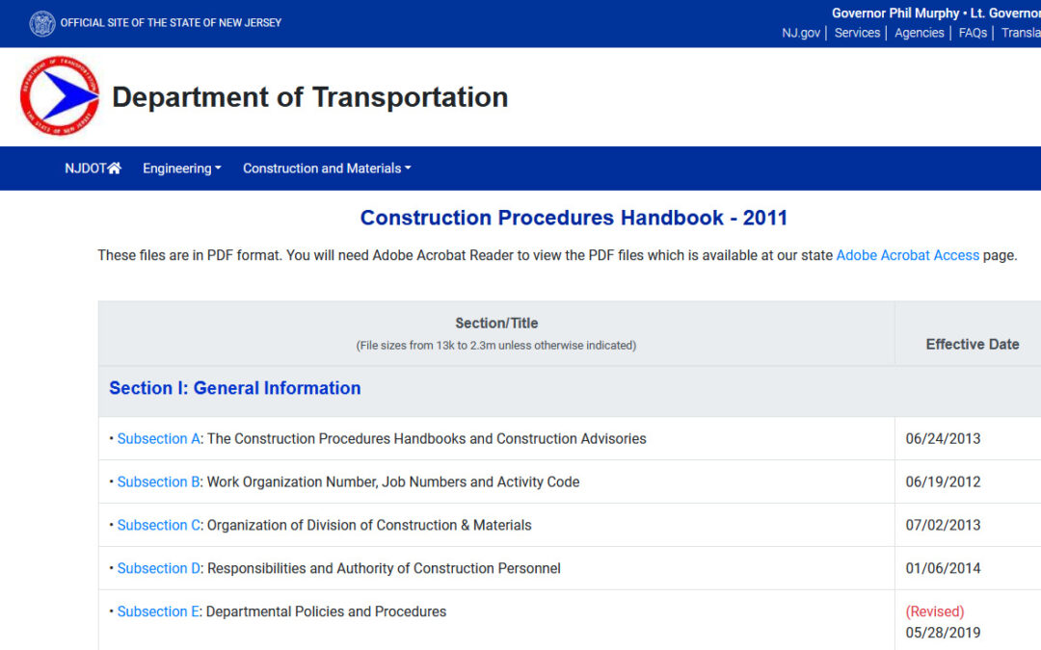The height and width of the screenshot is (650, 1041).
Task: Open Subsection E Departmental Policies
Action: pos(158,612)
